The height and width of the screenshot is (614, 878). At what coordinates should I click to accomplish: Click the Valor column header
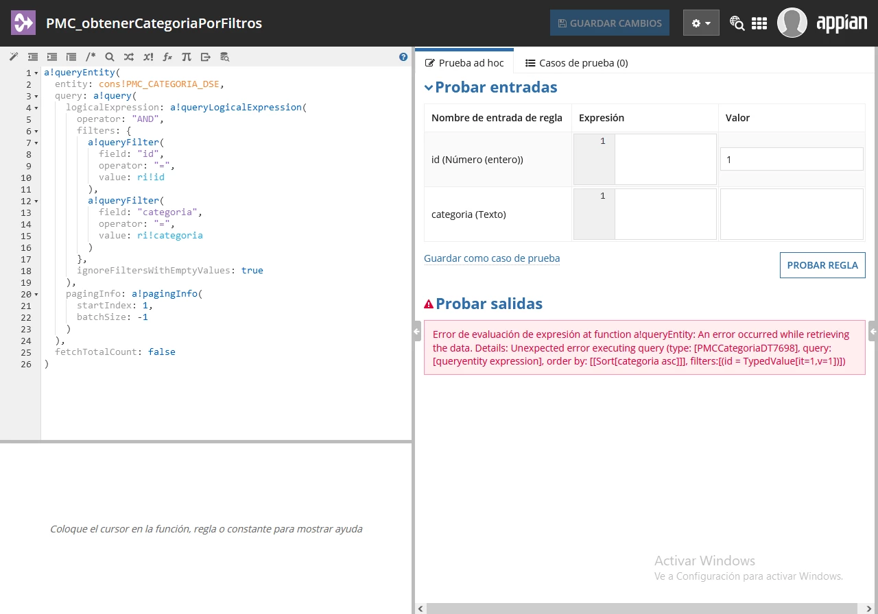point(738,118)
